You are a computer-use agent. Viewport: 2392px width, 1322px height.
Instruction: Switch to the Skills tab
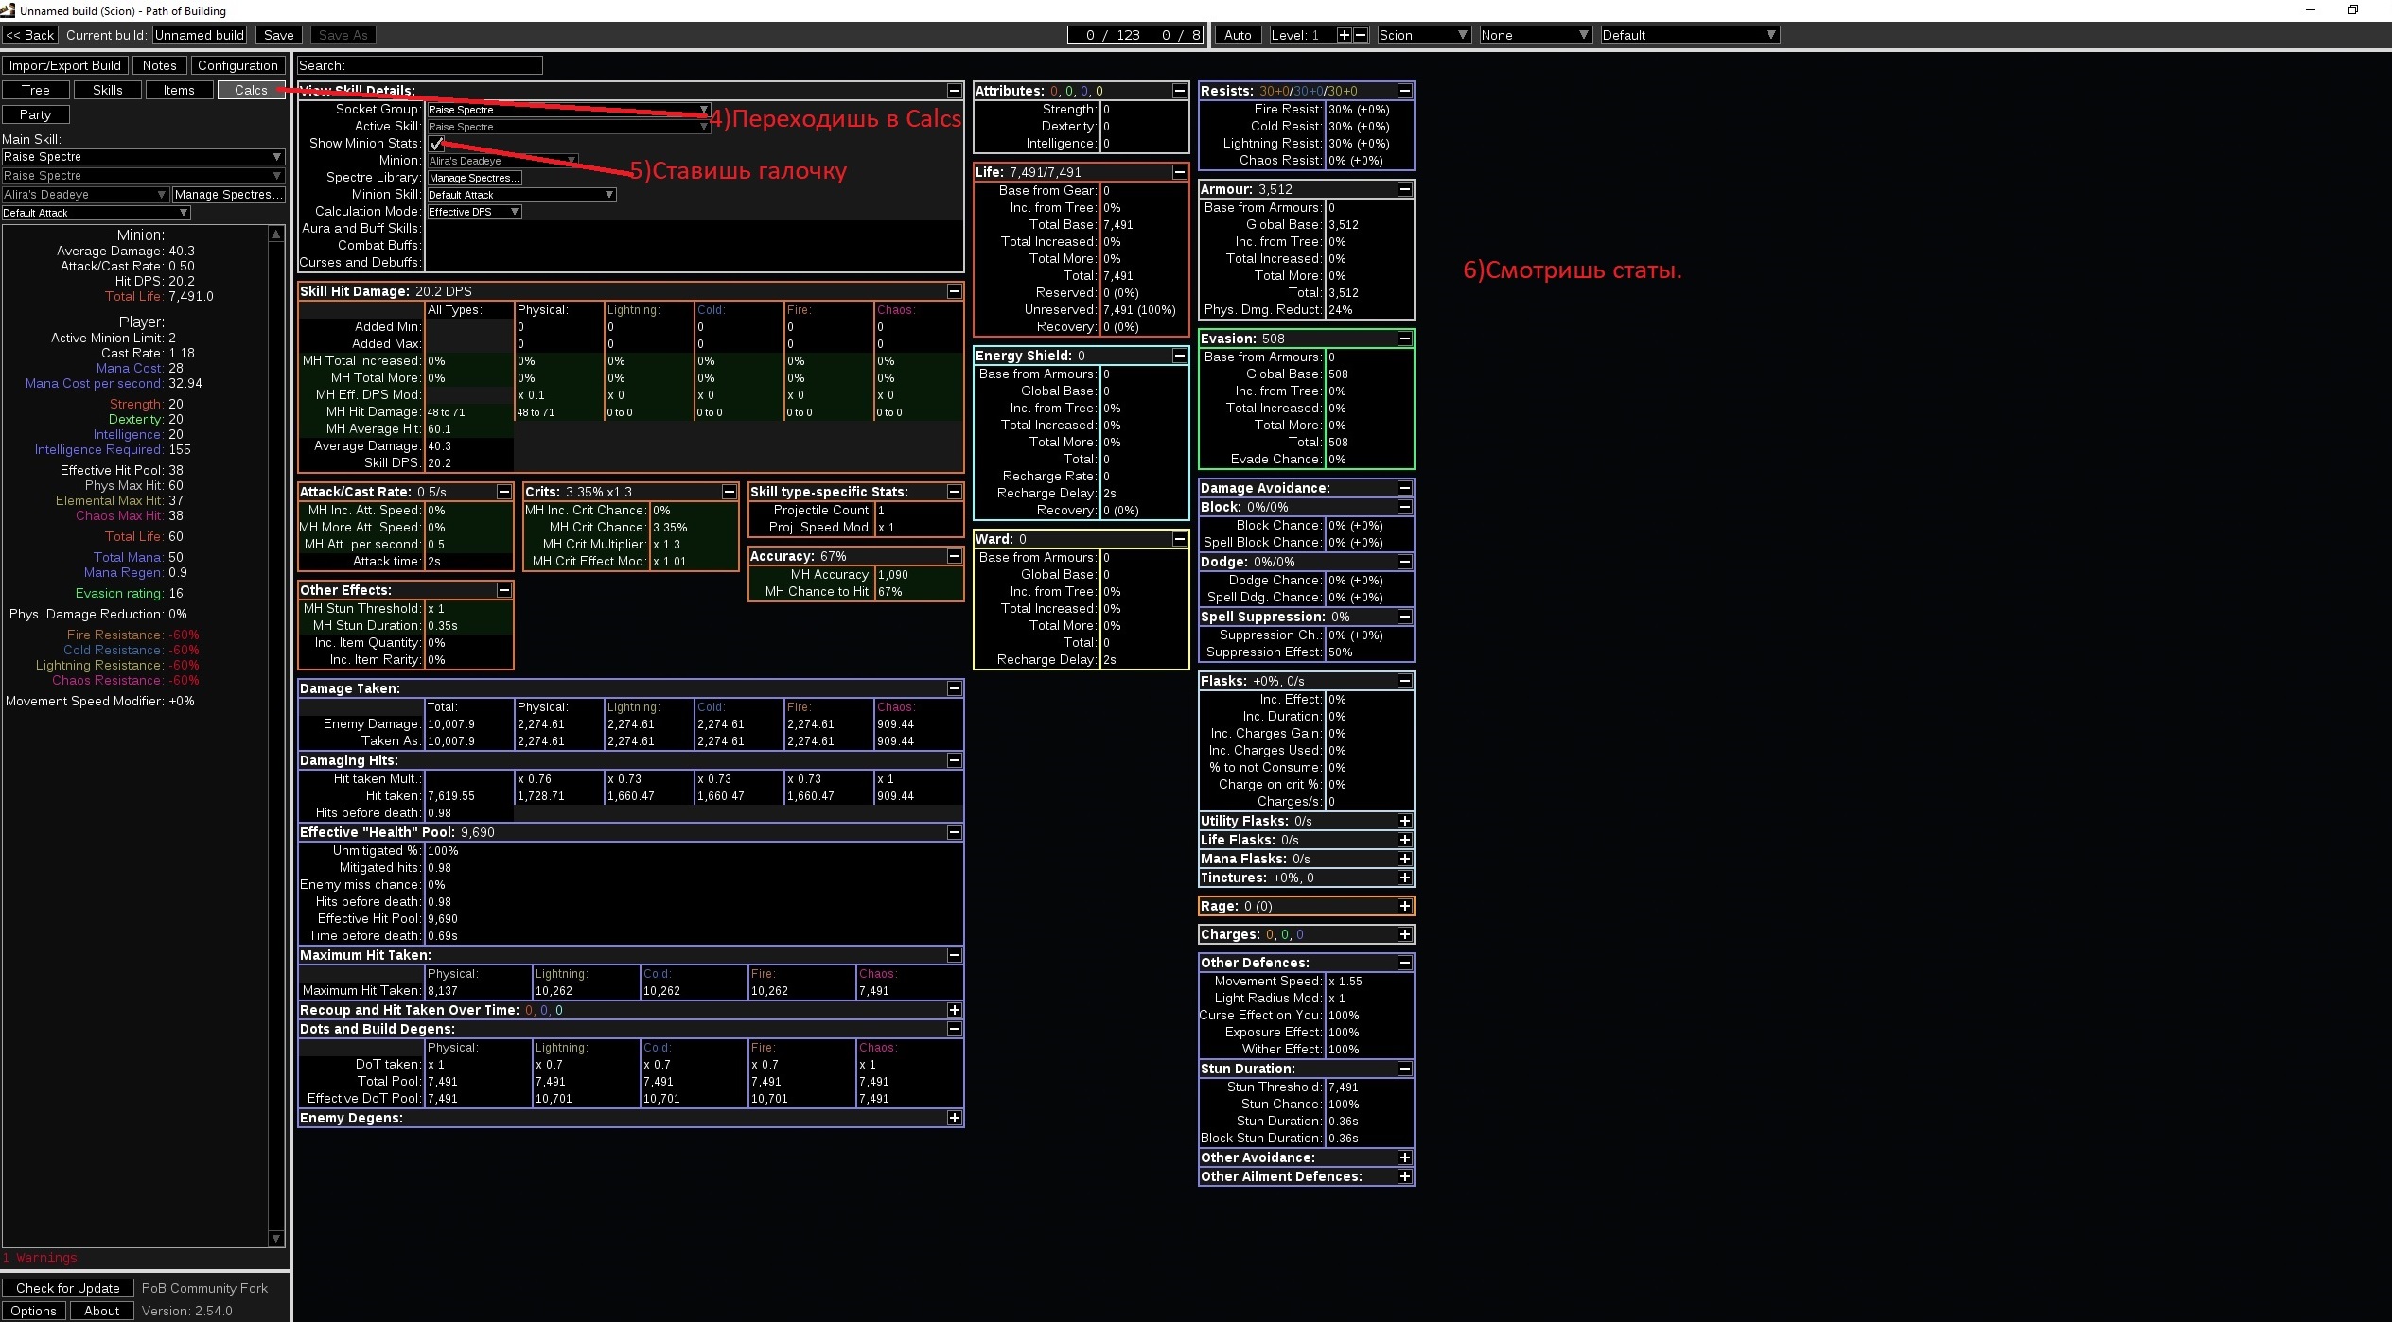point(107,90)
